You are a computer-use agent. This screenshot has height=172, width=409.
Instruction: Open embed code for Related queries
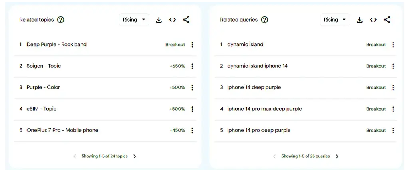(373, 20)
